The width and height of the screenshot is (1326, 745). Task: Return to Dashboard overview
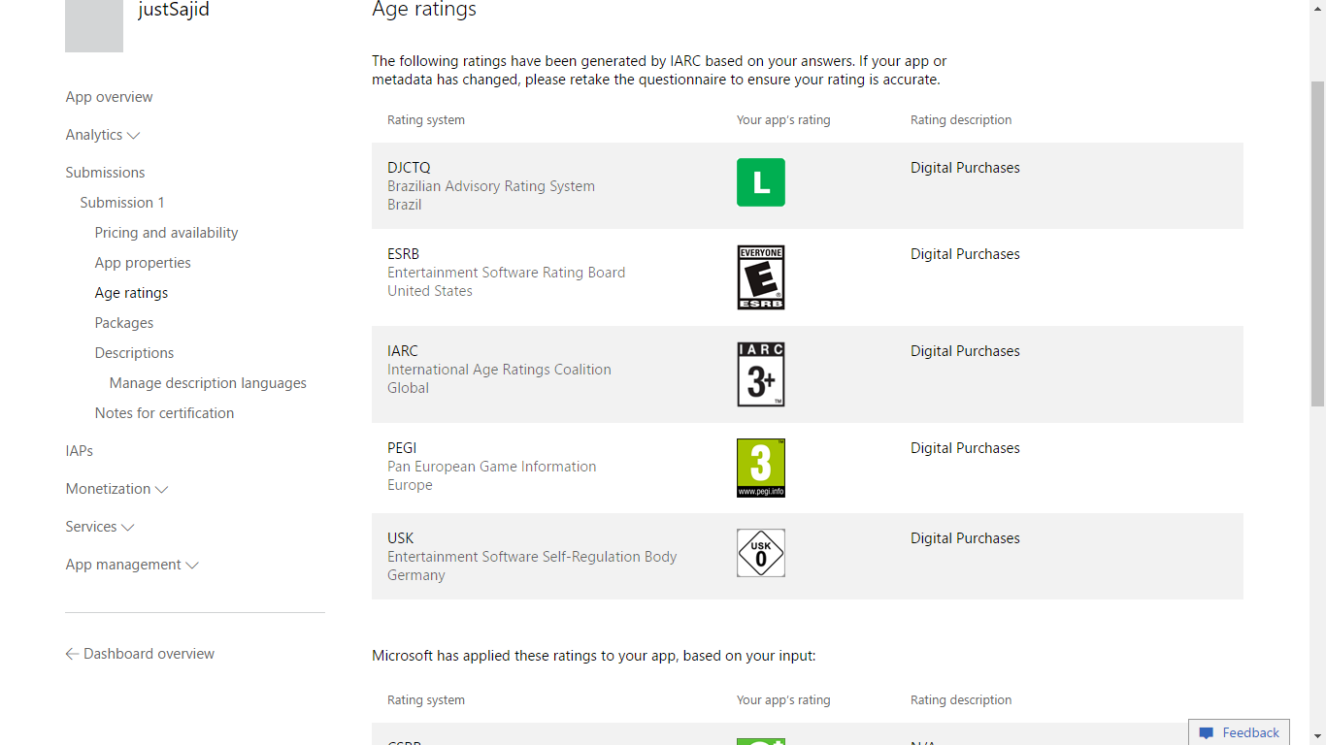[x=149, y=654]
